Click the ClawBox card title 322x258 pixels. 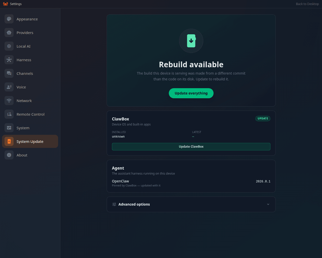(x=120, y=119)
